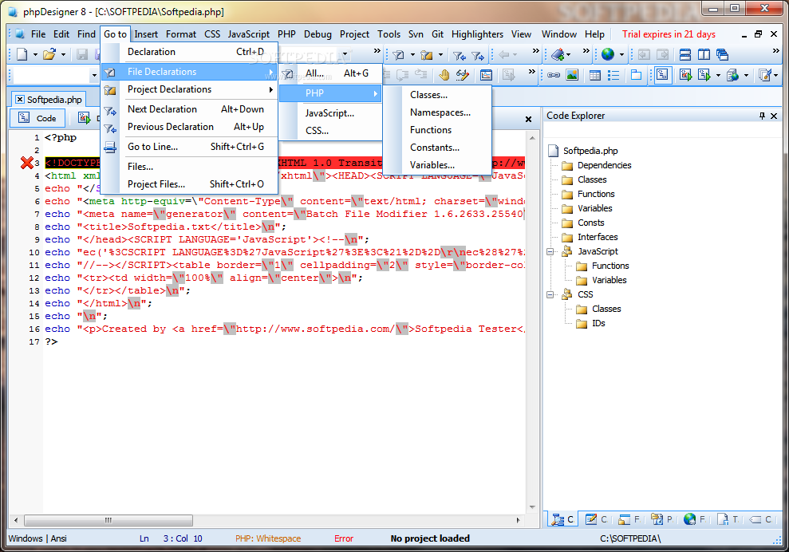This screenshot has width=789, height=552.
Task: Click the add bookmark tag icon
Action: [558, 54]
